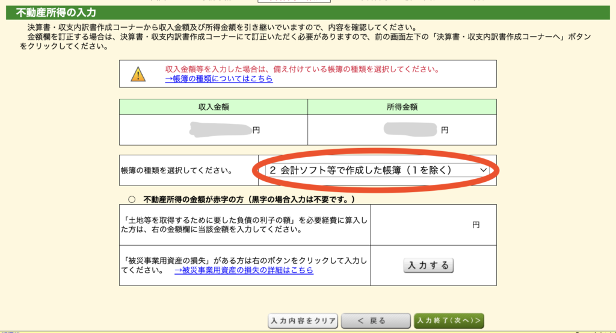
Task: Click the masked 所得金額 yen value
Action: click(x=412, y=129)
